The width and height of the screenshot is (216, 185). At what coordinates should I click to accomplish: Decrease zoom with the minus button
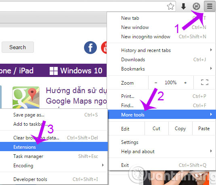[156, 83]
